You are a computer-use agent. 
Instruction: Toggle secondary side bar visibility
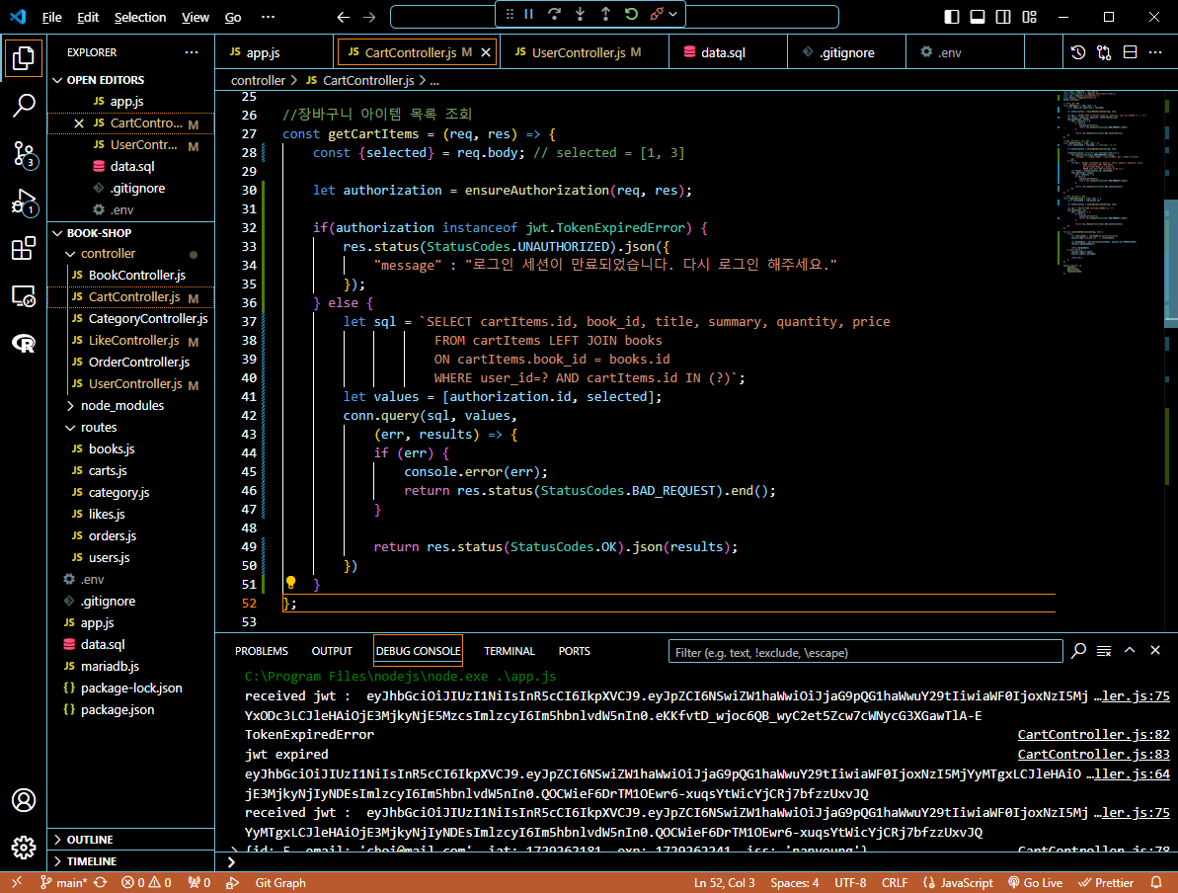tap(1003, 17)
